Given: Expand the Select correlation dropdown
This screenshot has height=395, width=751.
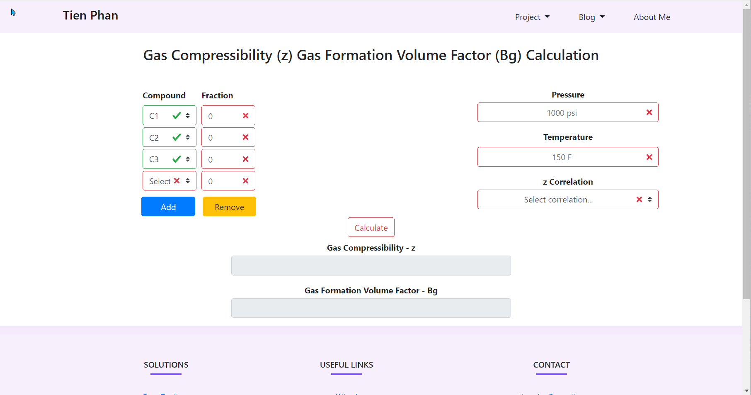Looking at the screenshot, I should pyautogui.click(x=568, y=200).
